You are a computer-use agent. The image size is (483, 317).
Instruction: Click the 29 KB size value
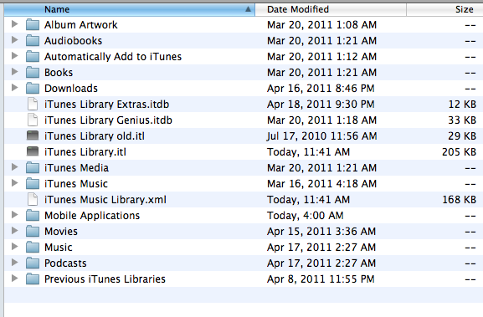tap(462, 136)
